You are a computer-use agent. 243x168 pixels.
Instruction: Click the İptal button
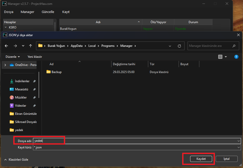(227, 159)
